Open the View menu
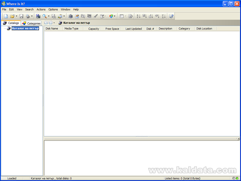The image size is (241, 181). tap(20, 10)
